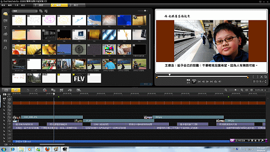Open the Batch Convert tool

point(53,90)
